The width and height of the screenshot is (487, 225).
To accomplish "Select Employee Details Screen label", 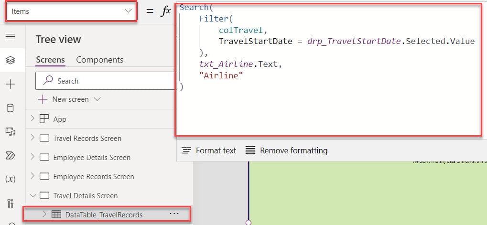I will point(92,158).
